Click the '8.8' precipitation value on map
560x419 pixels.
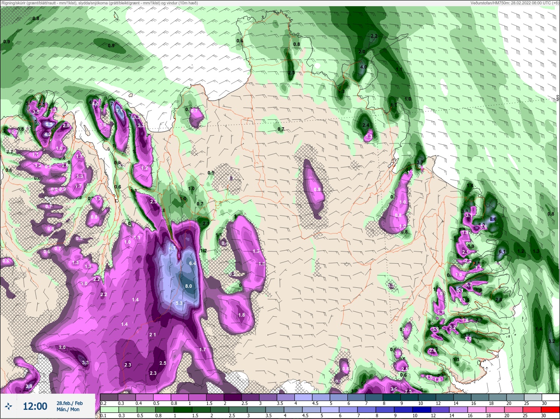point(493,219)
